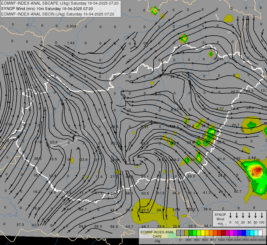Screen dimensions: 267x245
Task: Click the 26.2 value on the map
Action: tap(235, 92)
